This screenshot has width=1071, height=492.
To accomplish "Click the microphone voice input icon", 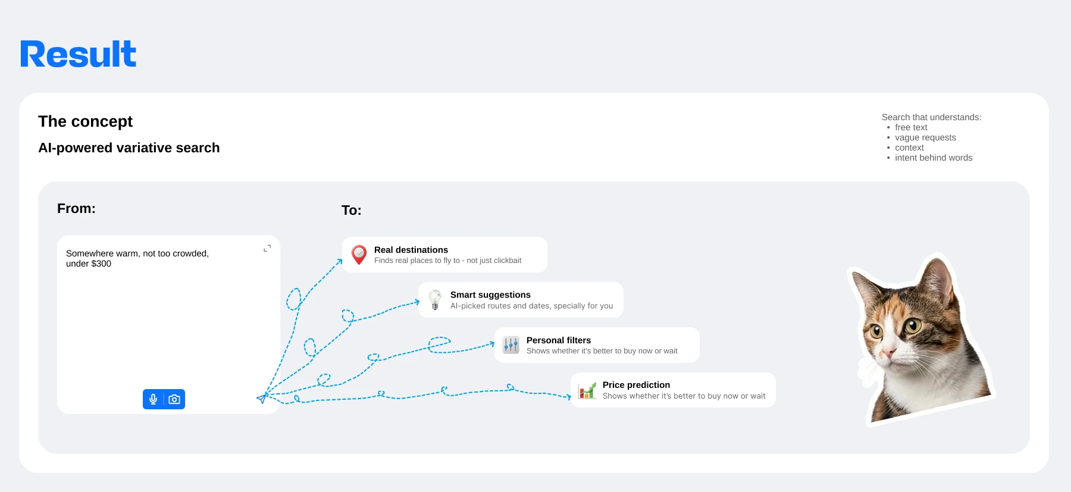I will click(154, 399).
